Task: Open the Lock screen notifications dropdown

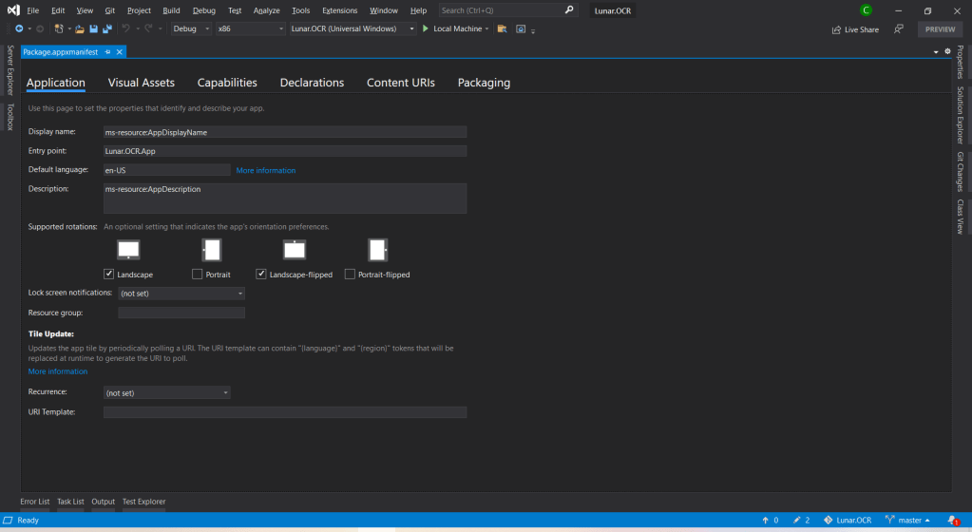Action: pos(181,294)
